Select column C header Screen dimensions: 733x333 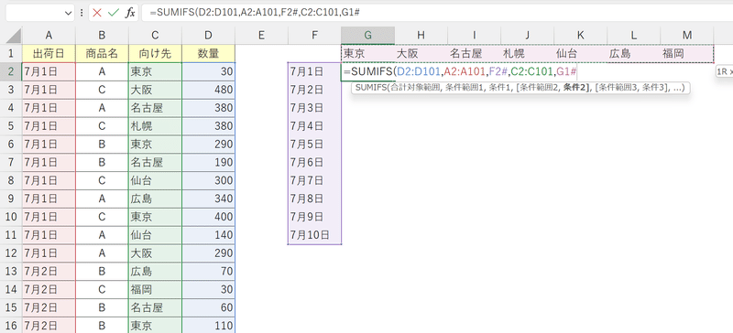coord(155,35)
